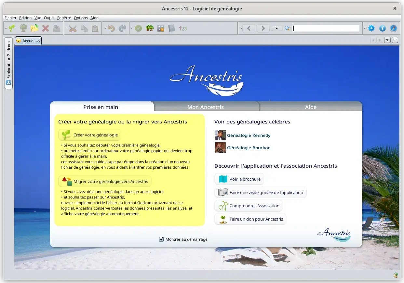Open the Options menu

(81, 18)
